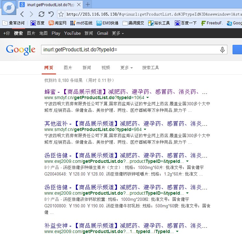Expand arrow next to 补益安神 result URL
Image resolution: width=242 pixels, height=234 pixels.
(x=177, y=231)
